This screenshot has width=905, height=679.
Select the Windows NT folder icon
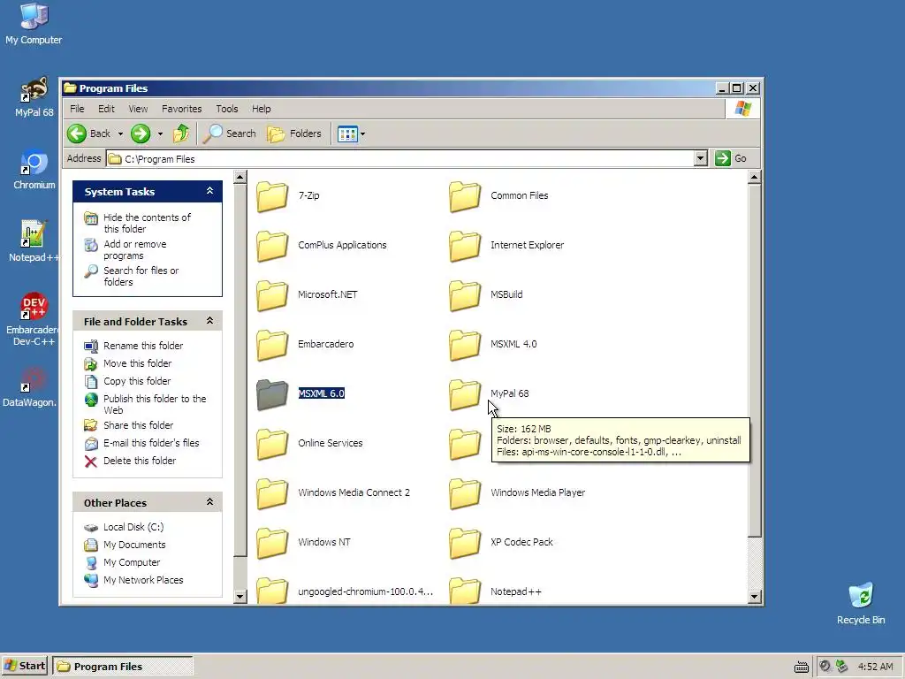[x=272, y=544]
